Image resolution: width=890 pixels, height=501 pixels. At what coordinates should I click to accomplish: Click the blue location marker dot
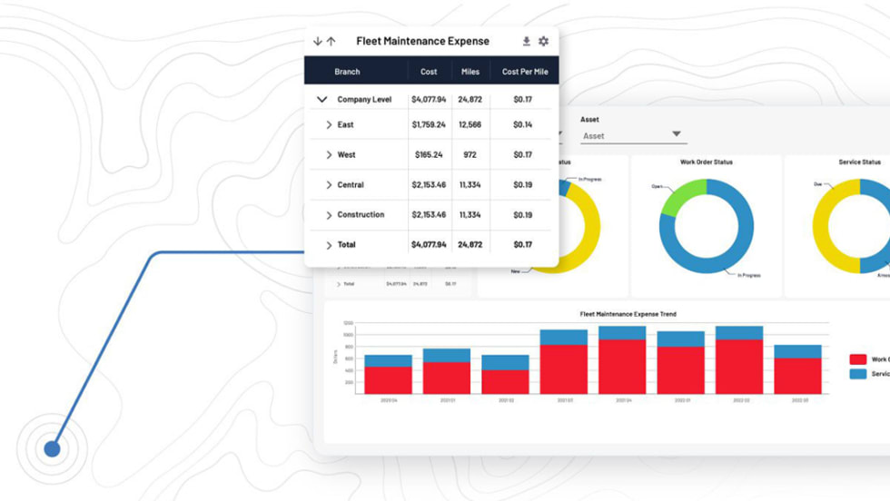pos(52,448)
